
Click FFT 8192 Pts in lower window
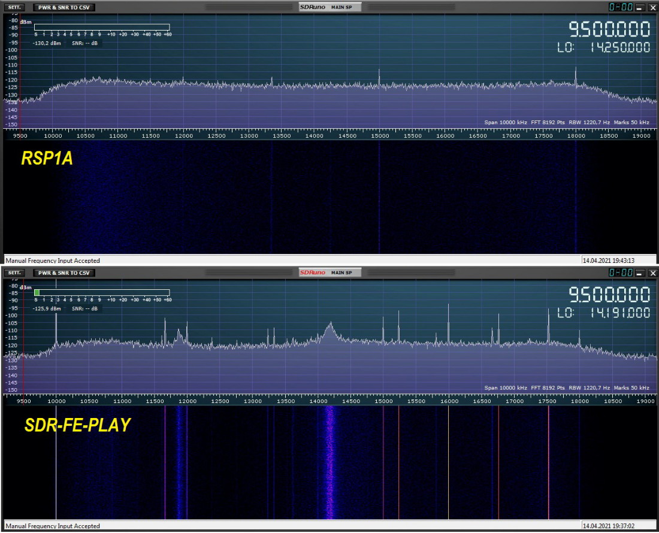pos(548,387)
